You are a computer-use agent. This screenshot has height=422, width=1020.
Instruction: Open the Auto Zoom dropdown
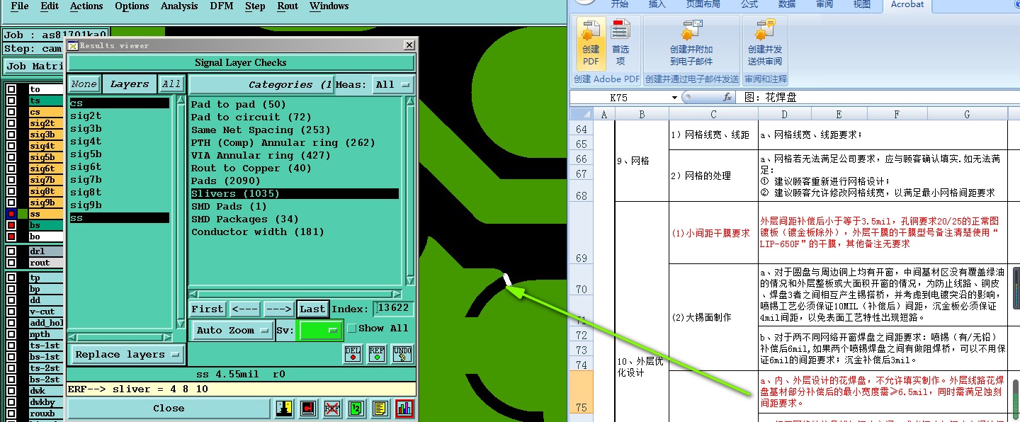[232, 330]
